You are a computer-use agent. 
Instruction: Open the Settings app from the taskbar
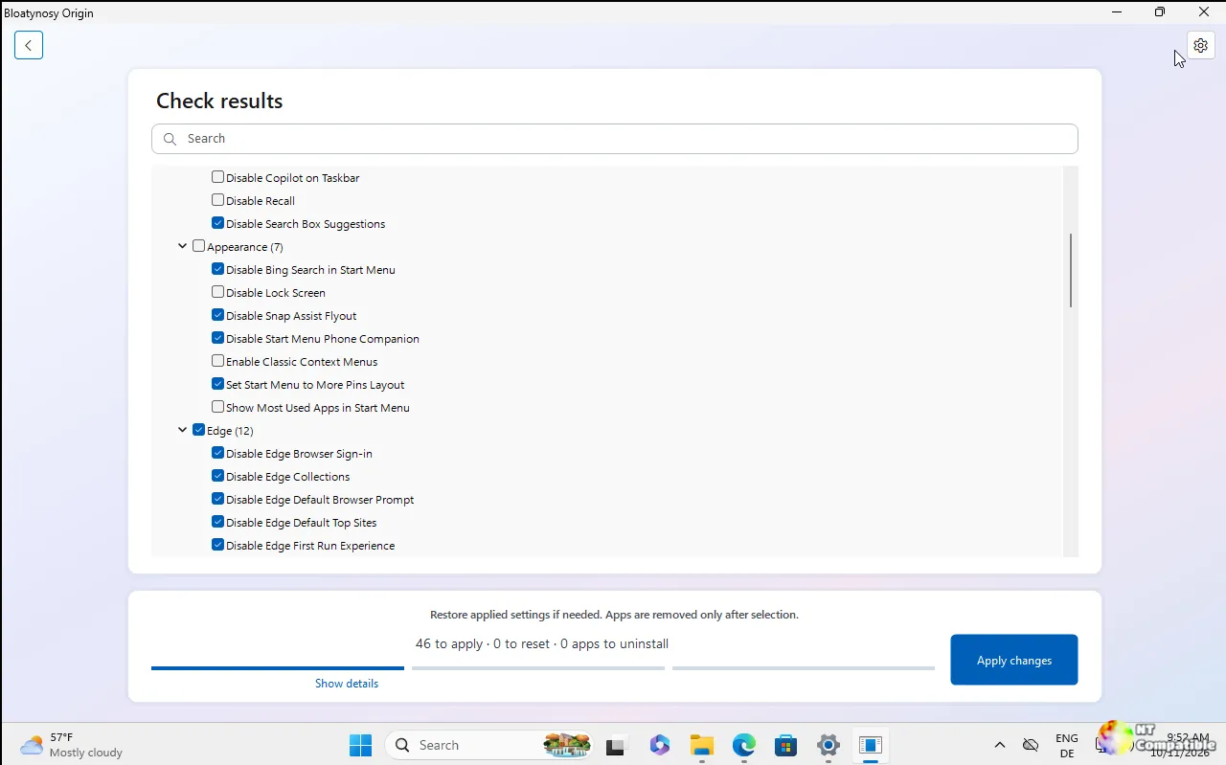tap(829, 745)
